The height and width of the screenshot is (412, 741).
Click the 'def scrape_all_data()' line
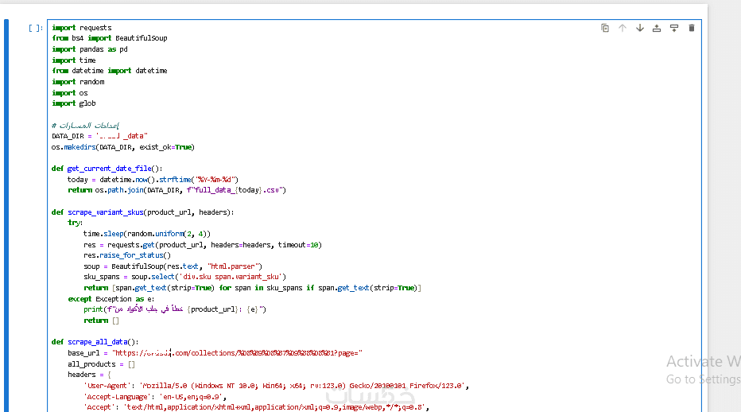click(95, 342)
